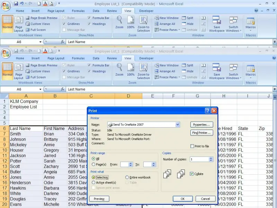The width and height of the screenshot is (277, 208).
Task: Click Arrange All in the lower window ribbon
Action: pyautogui.click(x=165, y=71)
